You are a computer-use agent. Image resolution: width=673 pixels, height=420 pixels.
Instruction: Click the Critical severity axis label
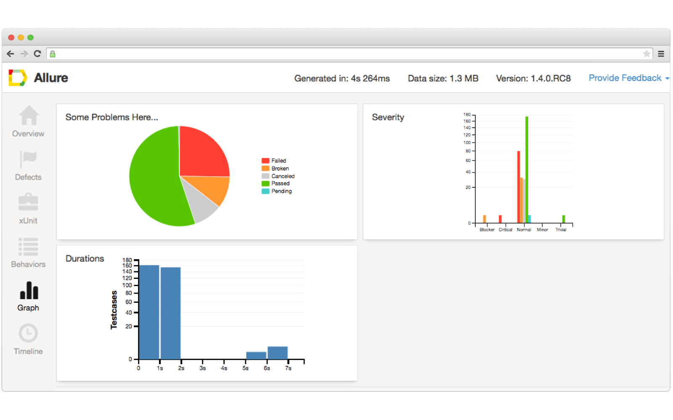pyautogui.click(x=506, y=230)
